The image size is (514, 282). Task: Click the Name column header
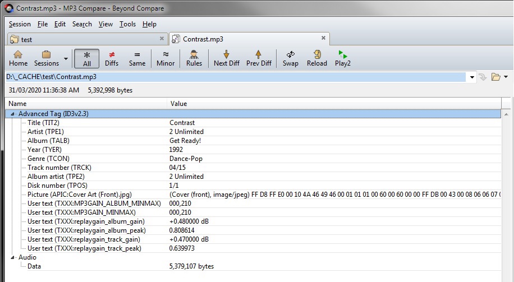[x=86, y=104]
